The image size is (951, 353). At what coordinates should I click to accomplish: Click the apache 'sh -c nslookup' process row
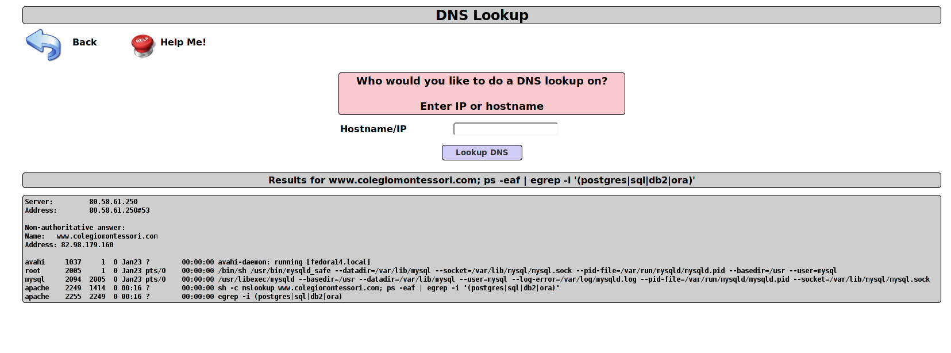click(x=291, y=288)
